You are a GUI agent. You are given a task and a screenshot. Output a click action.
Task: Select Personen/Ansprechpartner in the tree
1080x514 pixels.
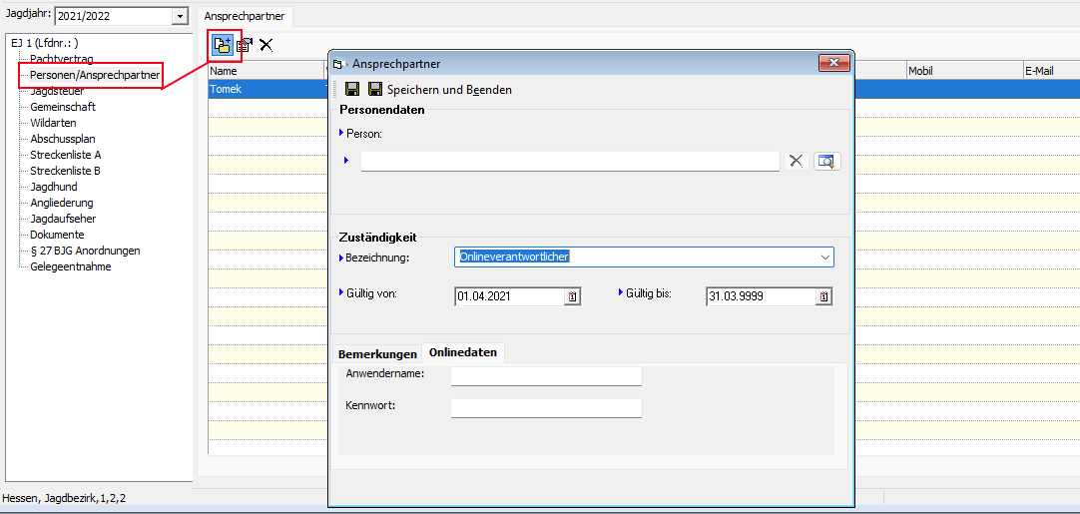(94, 75)
